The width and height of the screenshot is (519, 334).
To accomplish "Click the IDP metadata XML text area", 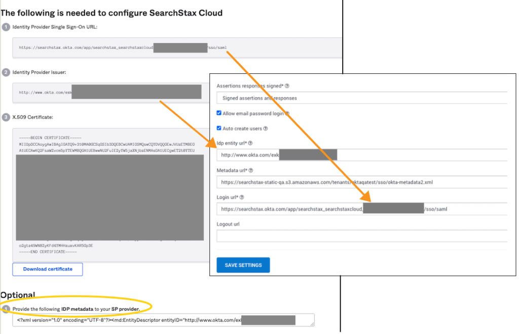I will click(x=164, y=320).
